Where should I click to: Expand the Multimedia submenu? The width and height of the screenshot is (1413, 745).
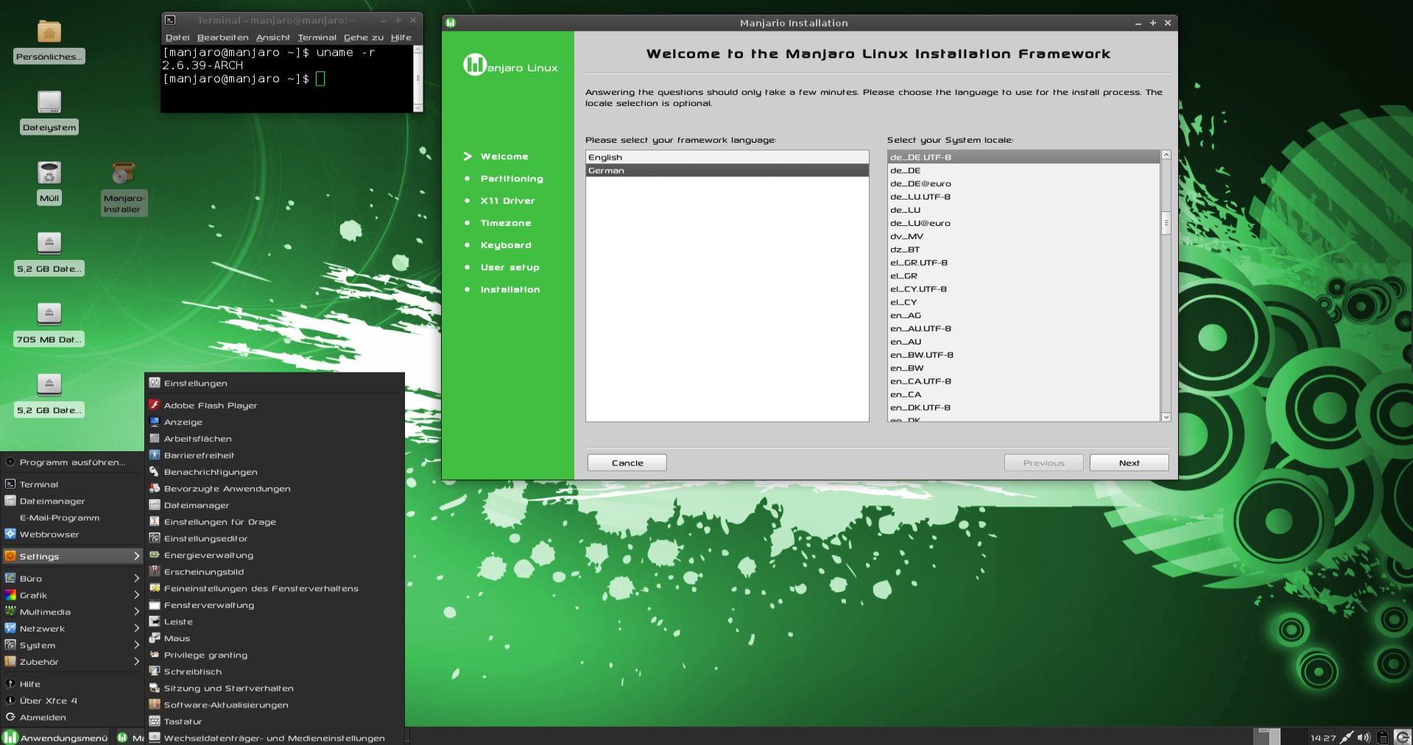click(71, 612)
